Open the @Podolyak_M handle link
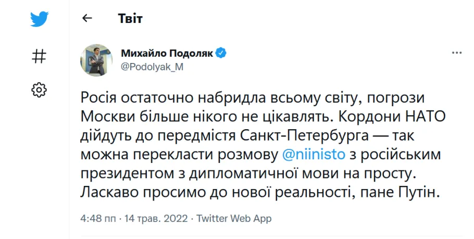Image resolution: width=474 pixels, height=239 pixels. tap(152, 67)
